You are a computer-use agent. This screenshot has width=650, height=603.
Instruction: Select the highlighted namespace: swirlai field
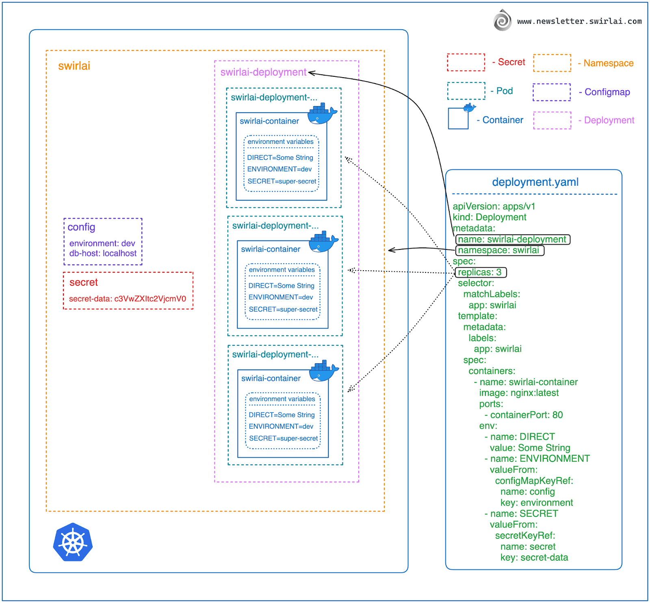[x=500, y=250]
